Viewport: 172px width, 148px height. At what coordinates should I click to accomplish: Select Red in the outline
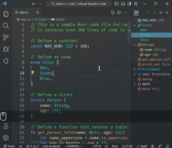[151, 30]
